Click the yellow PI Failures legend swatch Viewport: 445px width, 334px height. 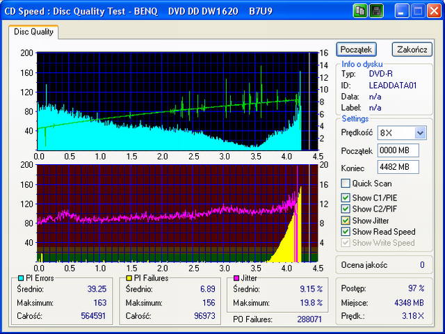pos(129,278)
